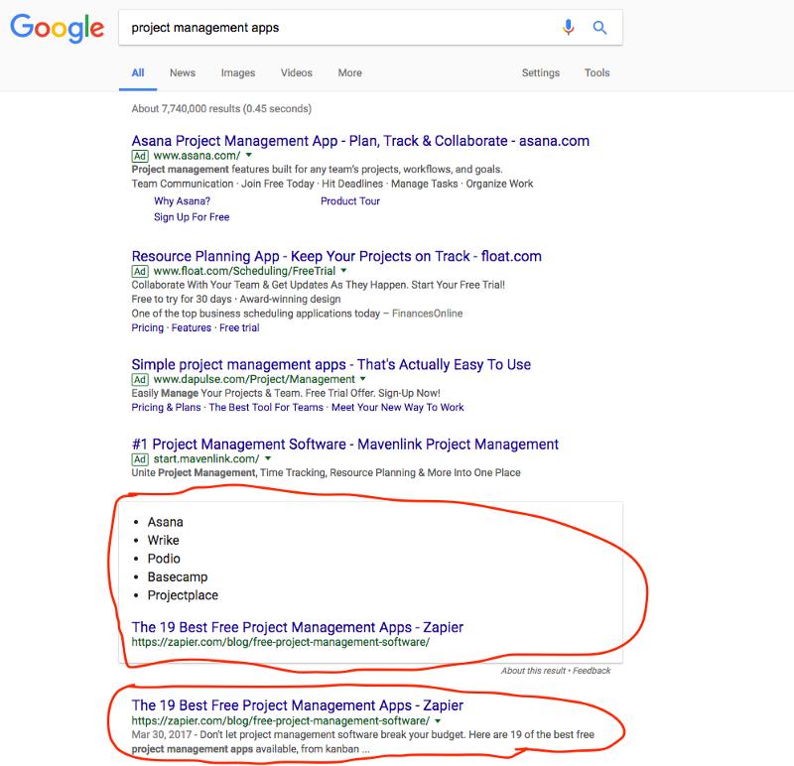Open the Asana Project Management App ad title
794x766 pixels.
point(360,141)
